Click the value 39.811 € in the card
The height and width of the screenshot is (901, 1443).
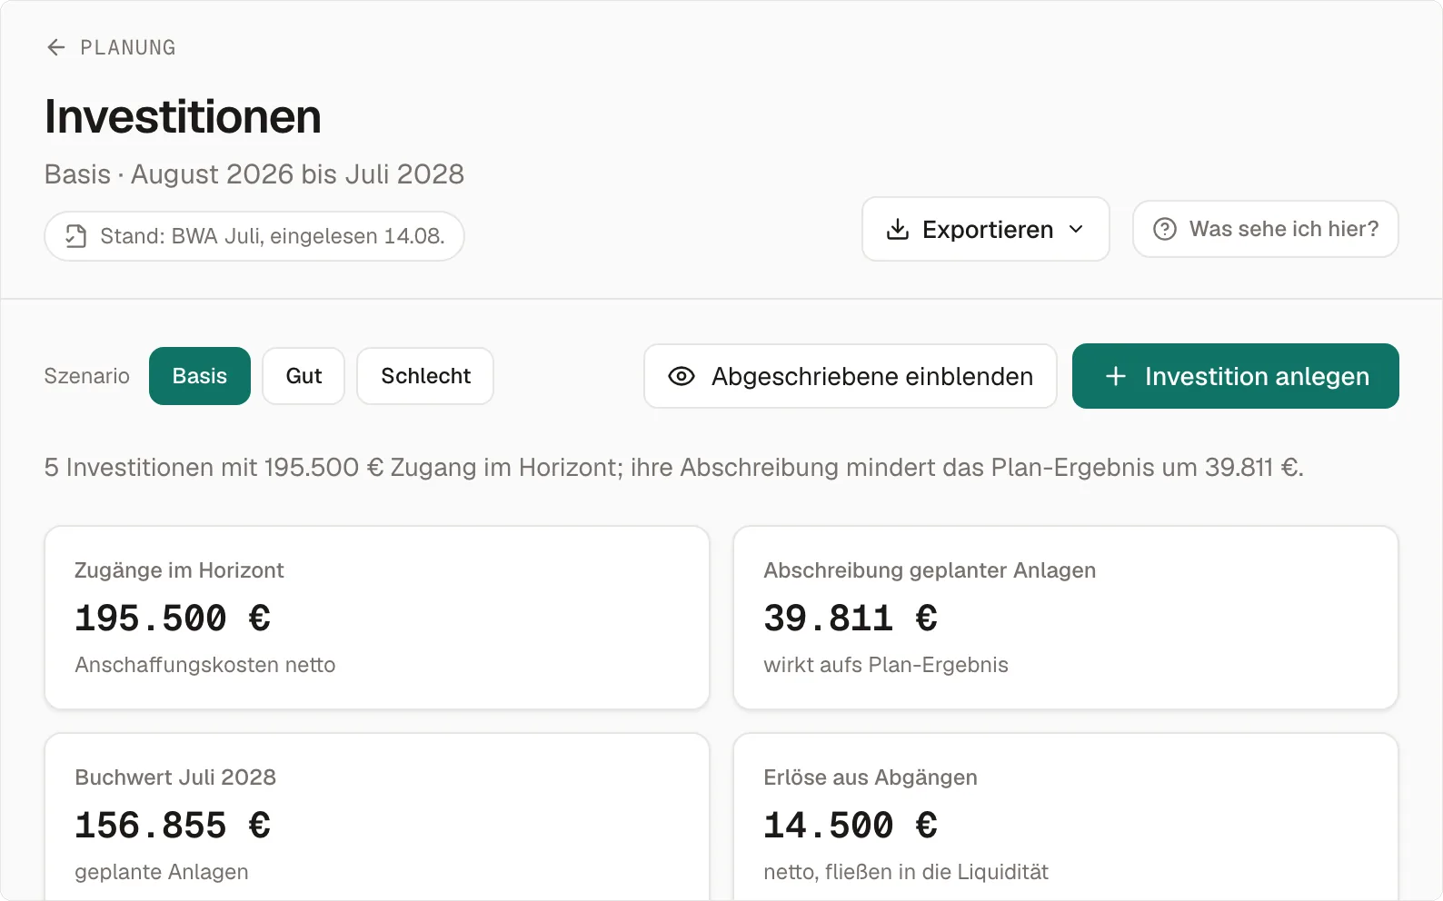(851, 619)
